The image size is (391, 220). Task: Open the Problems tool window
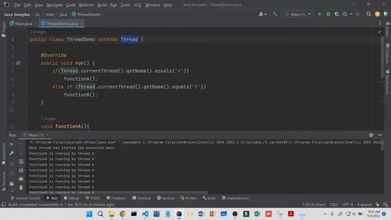pyautogui.click(x=116, y=198)
